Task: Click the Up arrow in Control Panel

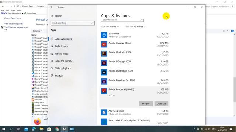Action: tap(14, 6)
